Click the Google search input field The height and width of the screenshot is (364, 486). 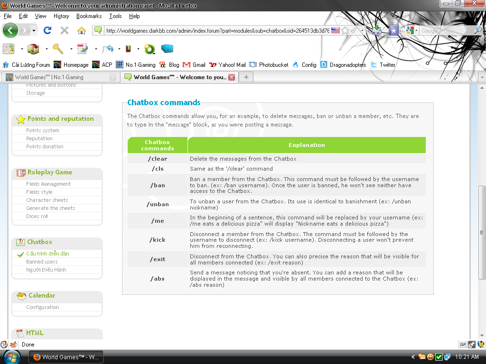(x=446, y=31)
